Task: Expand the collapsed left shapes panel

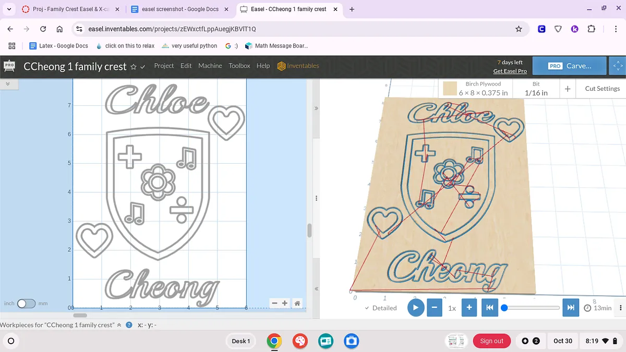Action: [x=8, y=83]
